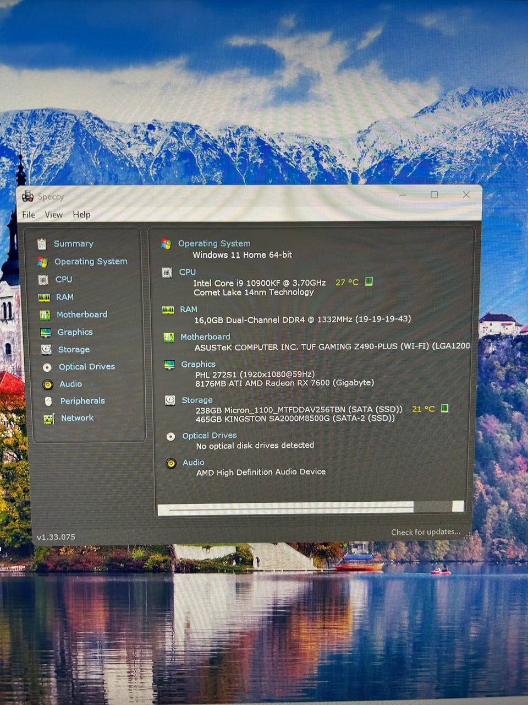Open the File menu
Viewport: 528px width, 705px height.
pyautogui.click(x=29, y=215)
